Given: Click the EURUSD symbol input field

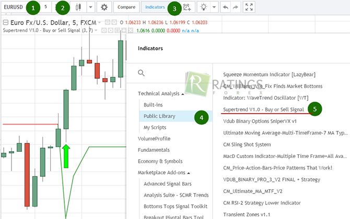Looking at the screenshot, I should 14,7.
